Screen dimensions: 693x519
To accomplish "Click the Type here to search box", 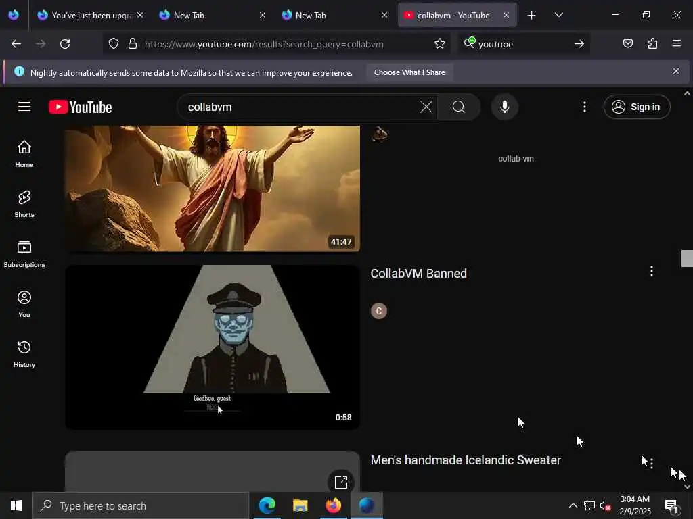I will pos(141,505).
